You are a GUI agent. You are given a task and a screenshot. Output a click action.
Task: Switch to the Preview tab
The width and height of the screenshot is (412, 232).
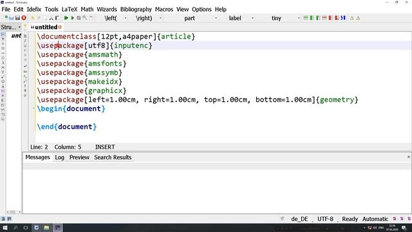click(x=79, y=157)
